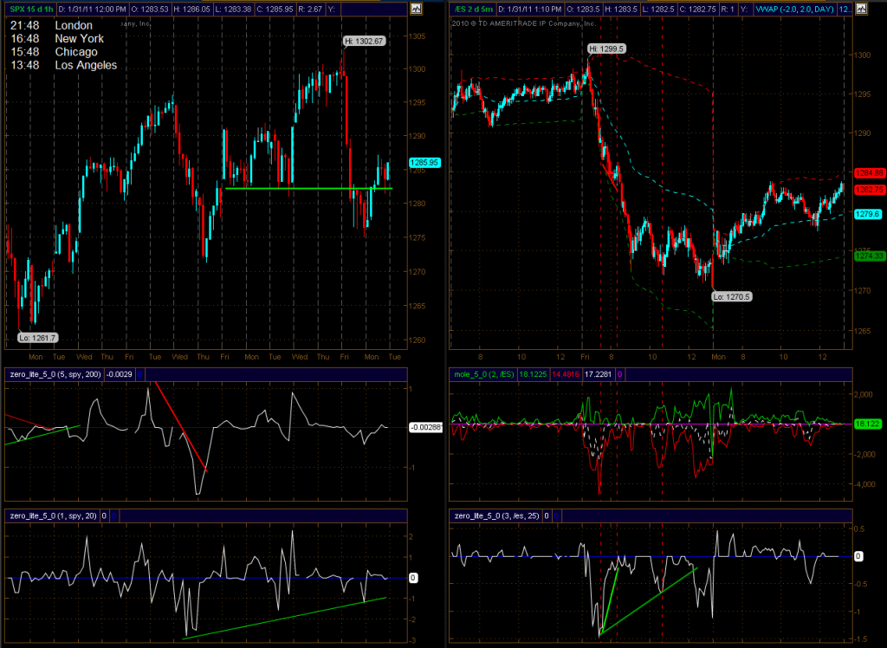887x648 pixels.
Task: Click the red 1284.88 VWAP upper band tag
Action: [x=870, y=173]
